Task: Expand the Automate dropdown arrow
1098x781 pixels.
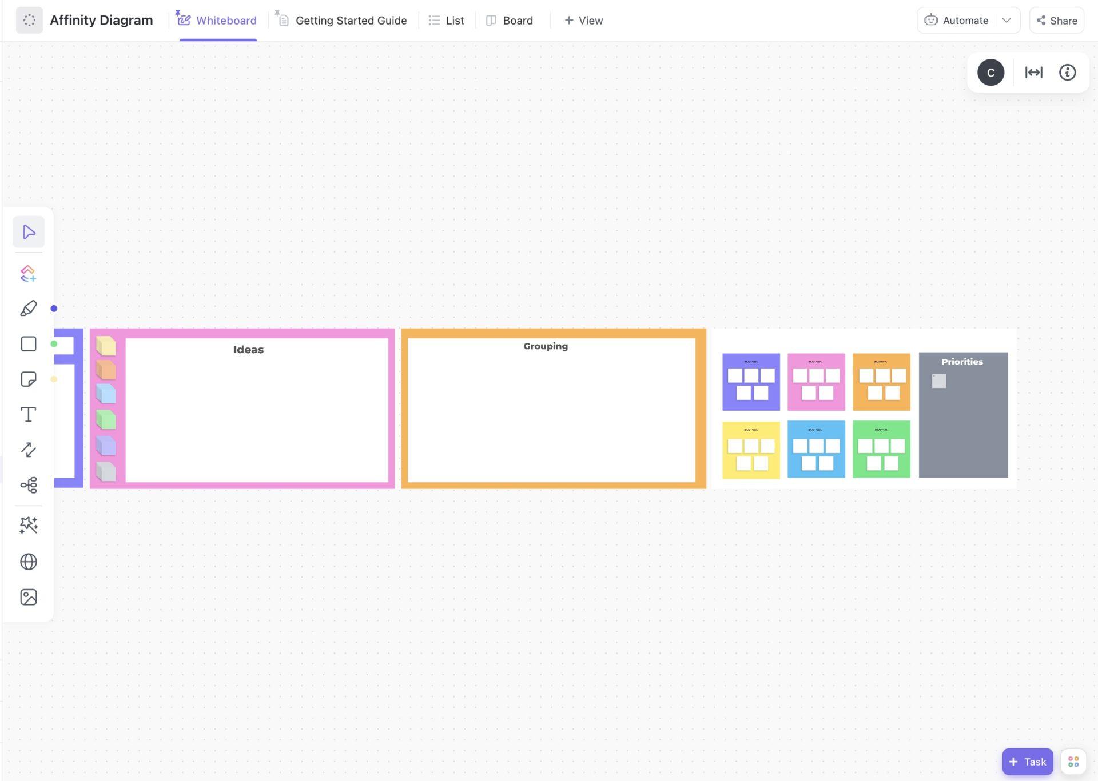Action: (1006, 21)
